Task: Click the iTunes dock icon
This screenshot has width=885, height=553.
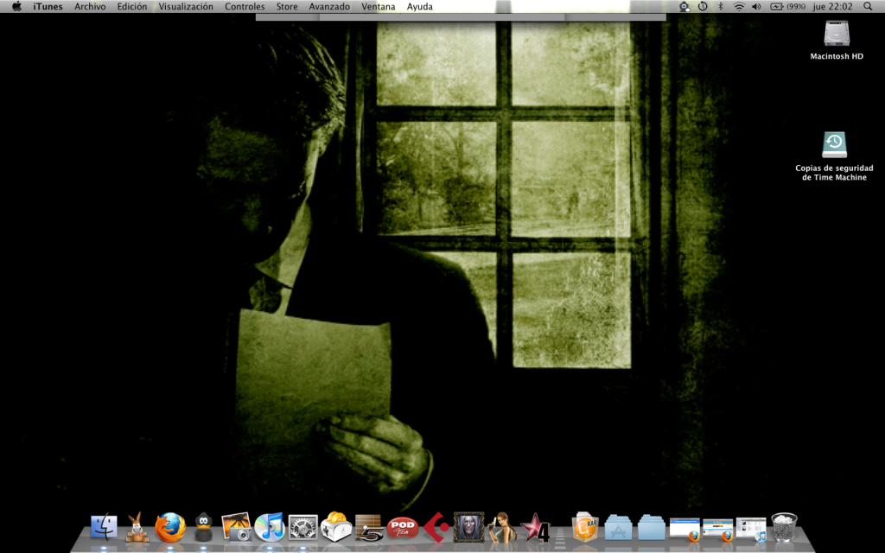Action: [270, 525]
